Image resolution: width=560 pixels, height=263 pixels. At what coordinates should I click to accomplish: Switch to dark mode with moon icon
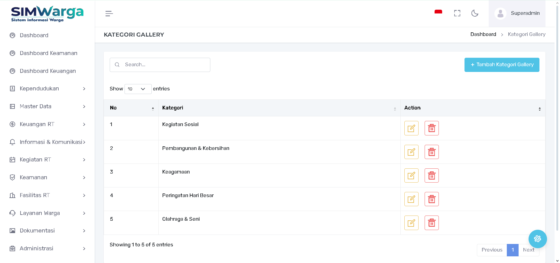pos(474,13)
